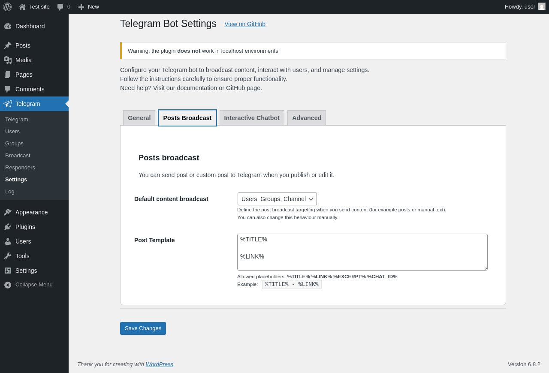Open Posts menu label

[x=23, y=45]
